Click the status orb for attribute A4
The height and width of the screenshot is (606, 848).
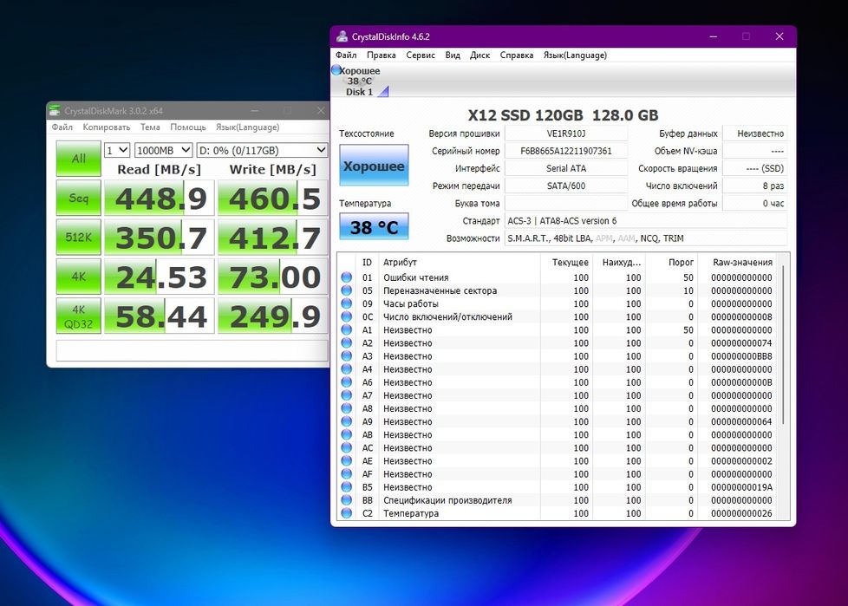click(x=347, y=369)
